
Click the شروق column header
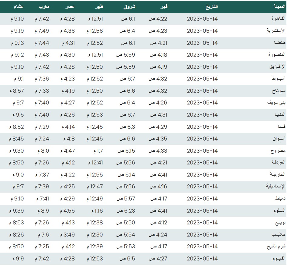pos(130,6)
